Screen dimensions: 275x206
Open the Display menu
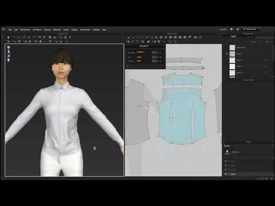[74, 30]
